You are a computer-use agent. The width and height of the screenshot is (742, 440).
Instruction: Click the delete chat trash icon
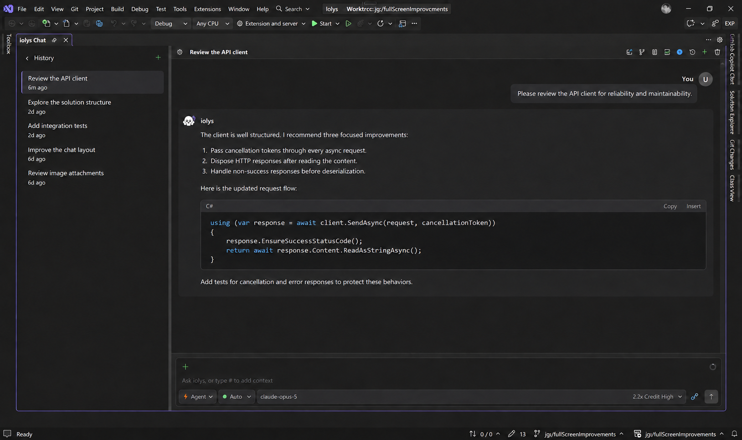[717, 52]
